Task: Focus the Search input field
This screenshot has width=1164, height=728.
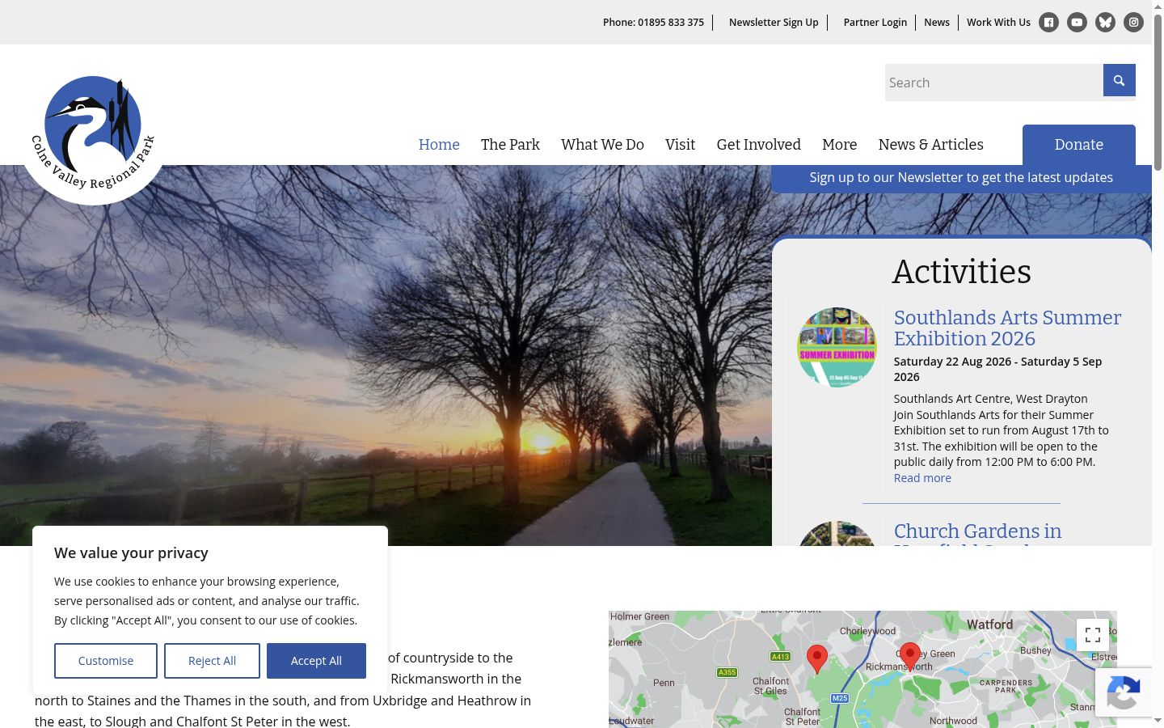Action: pos(994,83)
